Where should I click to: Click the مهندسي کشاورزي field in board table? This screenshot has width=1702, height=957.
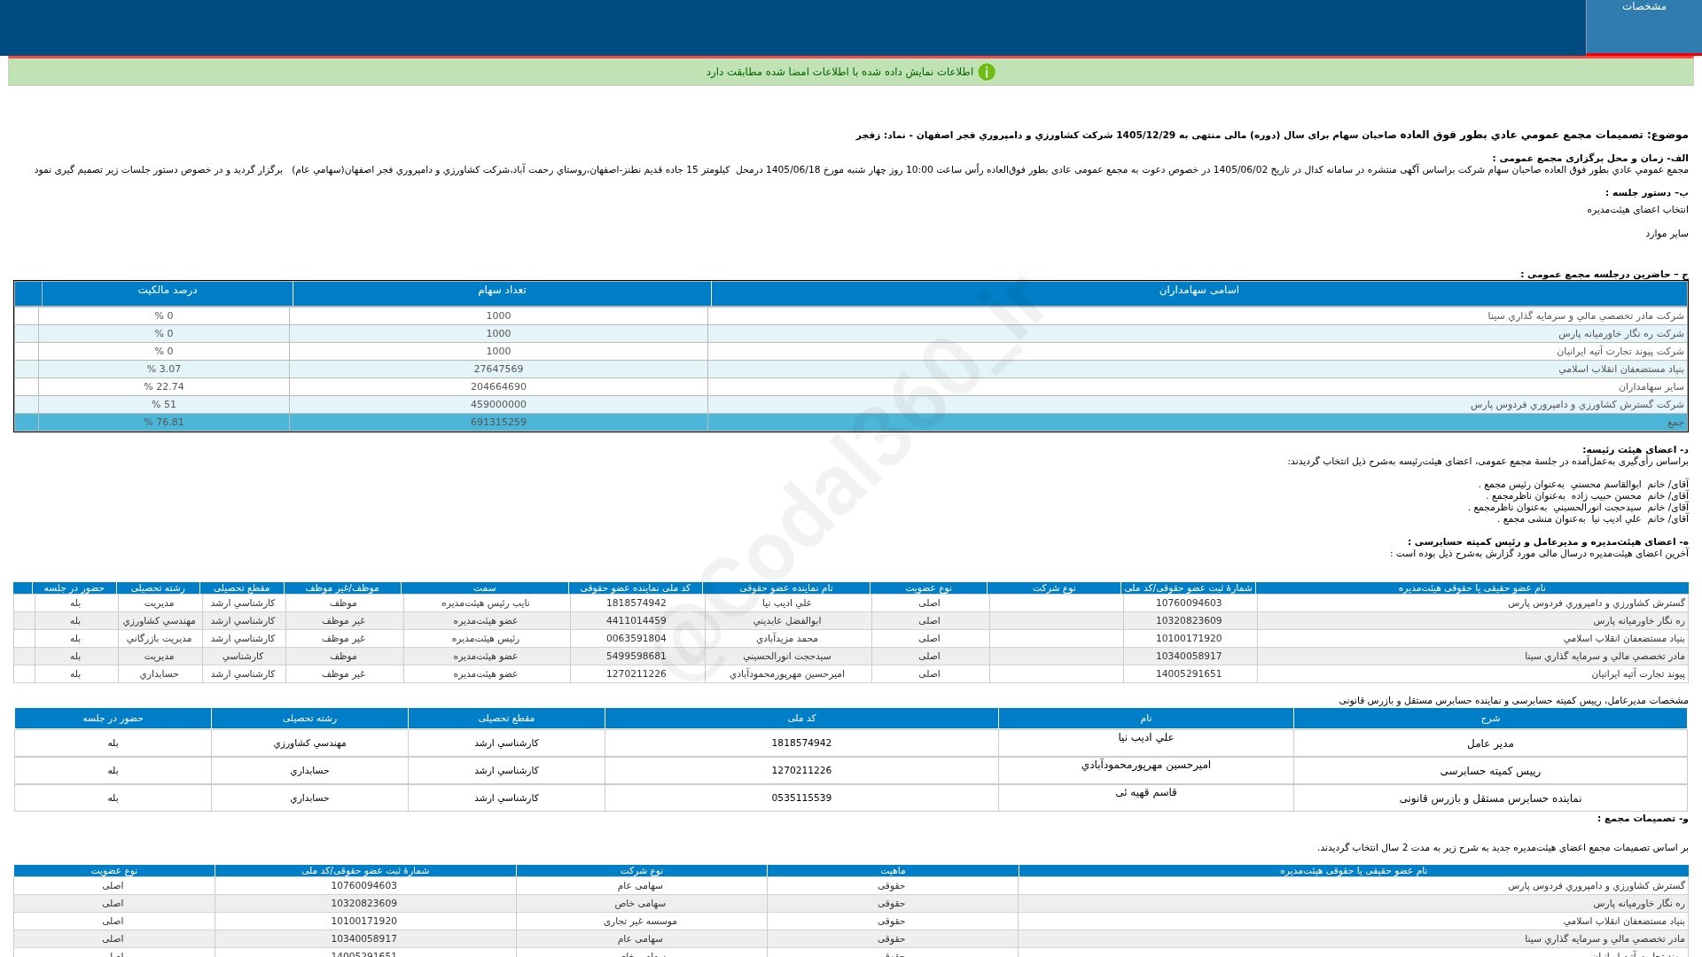159,621
